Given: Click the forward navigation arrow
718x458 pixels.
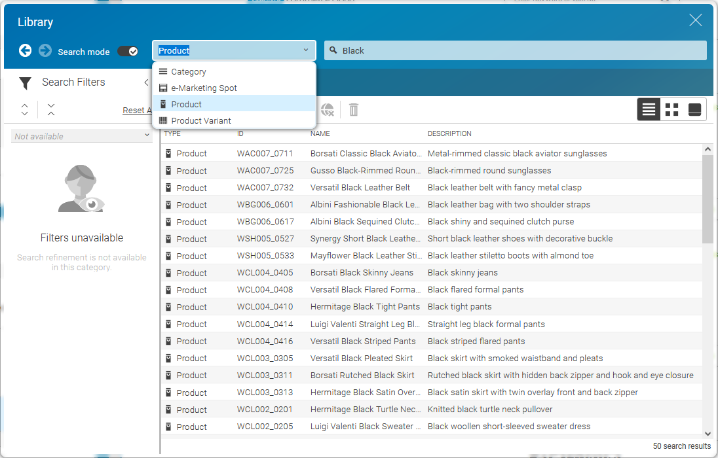Looking at the screenshot, I should [45, 50].
